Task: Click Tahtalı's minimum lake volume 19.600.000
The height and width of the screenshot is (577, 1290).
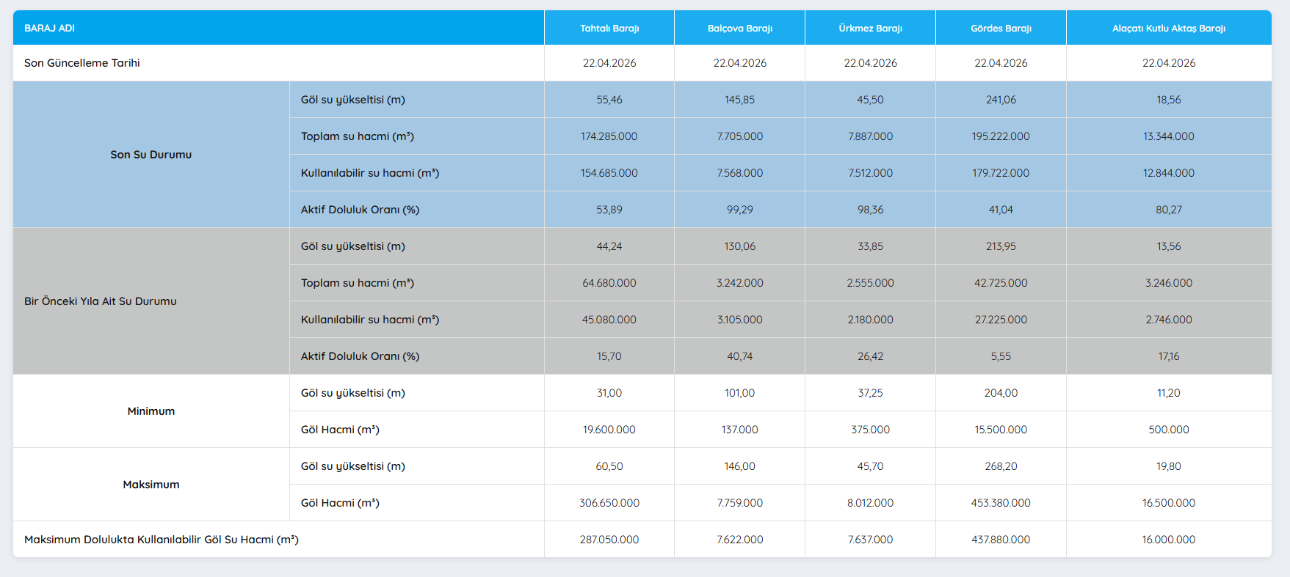Action: click(x=609, y=430)
